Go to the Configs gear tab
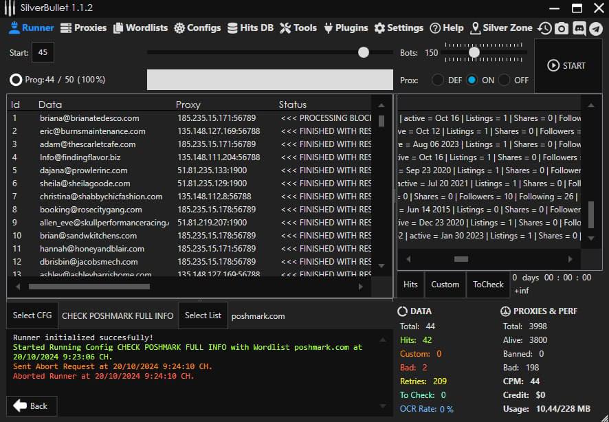Screen dimensions: 609x422 pos(197,28)
